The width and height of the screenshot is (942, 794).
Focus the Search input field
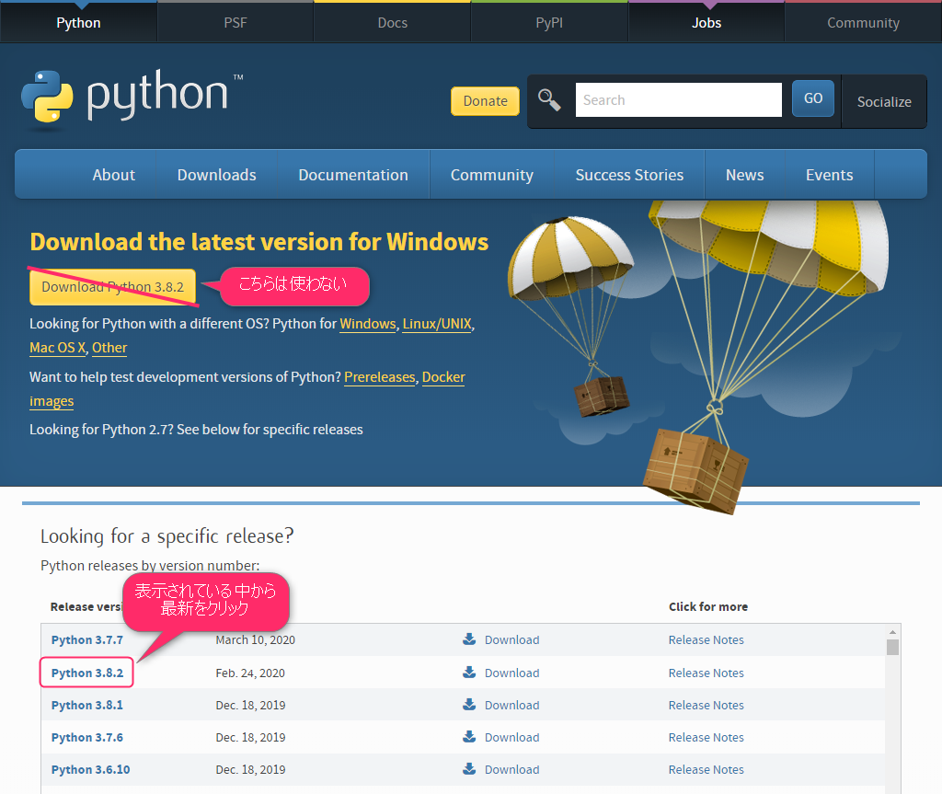coord(679,99)
